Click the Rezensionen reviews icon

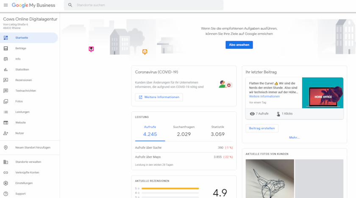pyautogui.click(x=6, y=80)
